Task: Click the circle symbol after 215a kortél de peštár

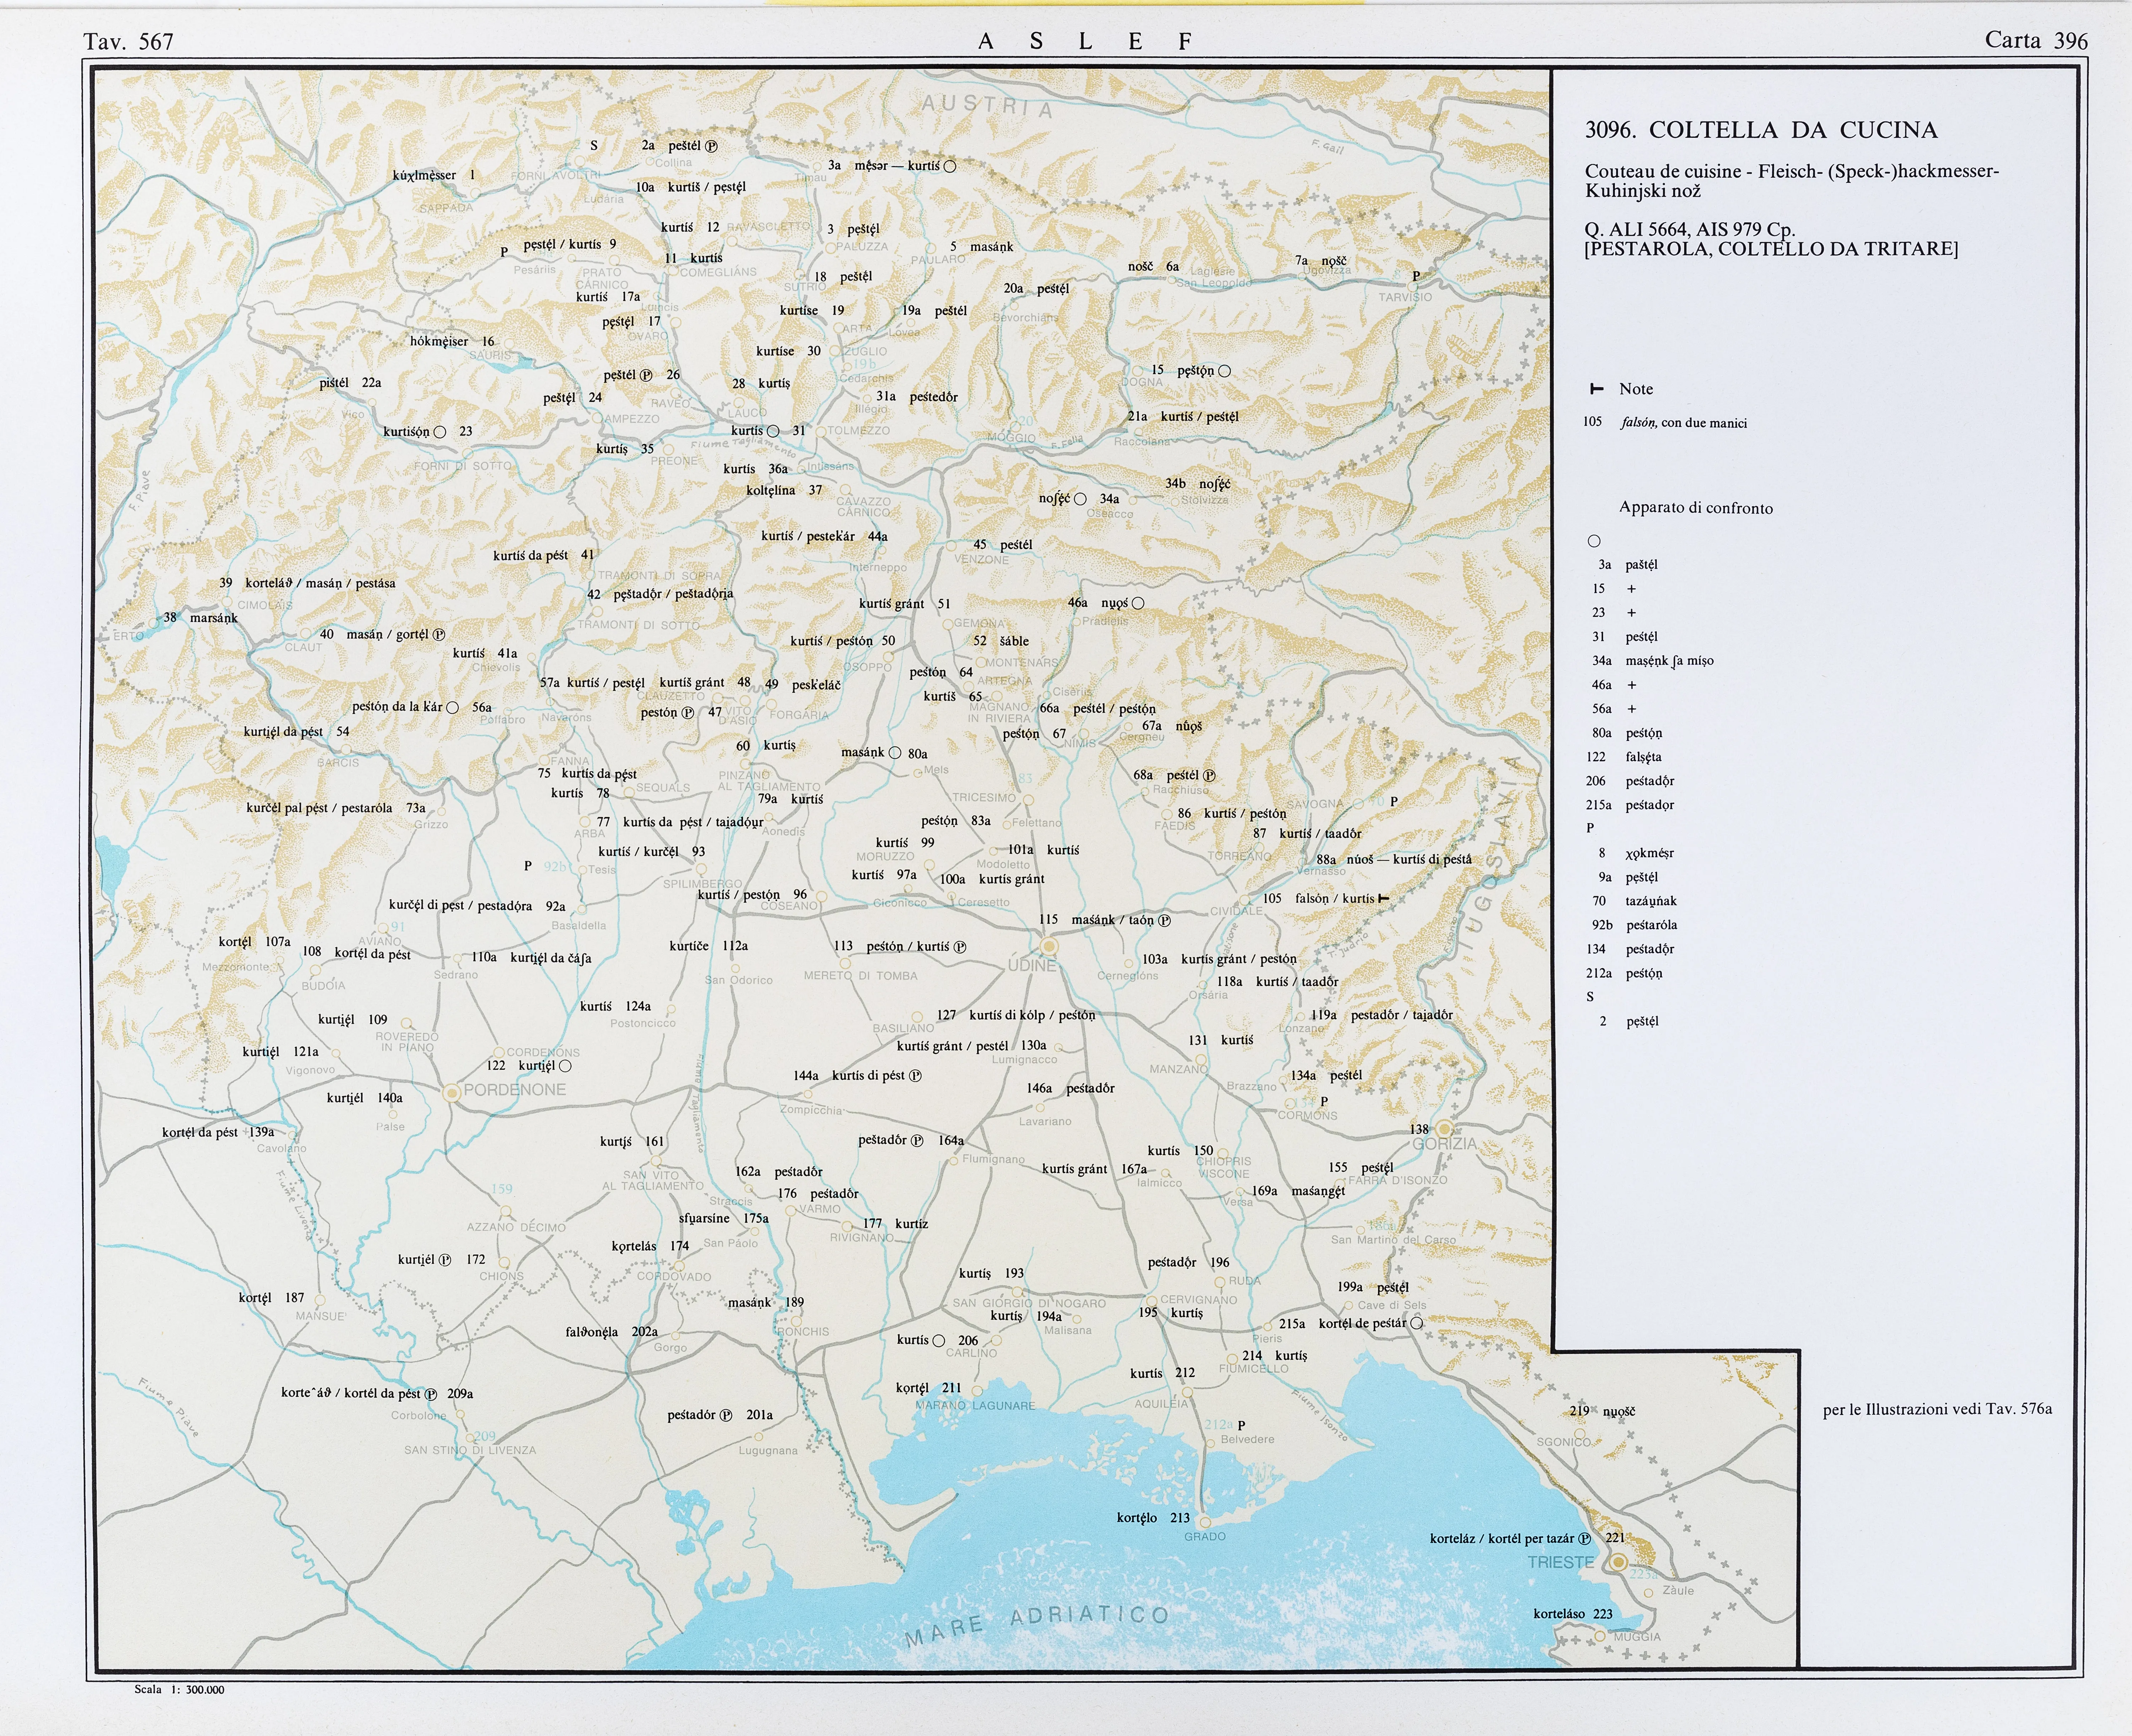Action: point(1416,1323)
